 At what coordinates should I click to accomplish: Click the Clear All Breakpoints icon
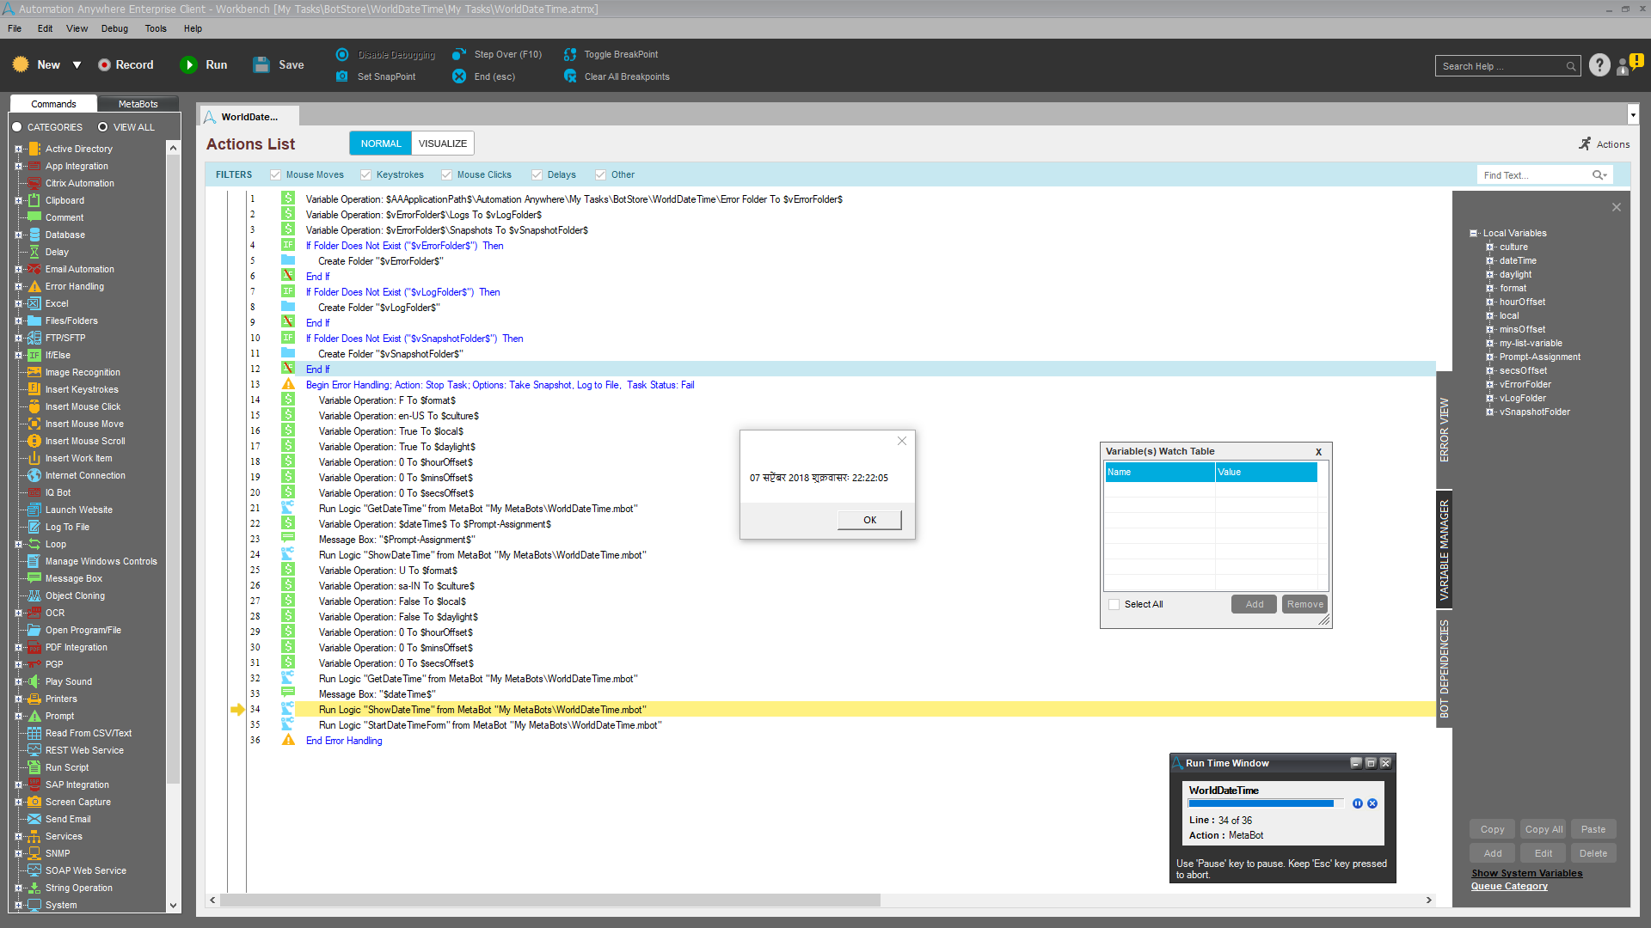point(570,76)
